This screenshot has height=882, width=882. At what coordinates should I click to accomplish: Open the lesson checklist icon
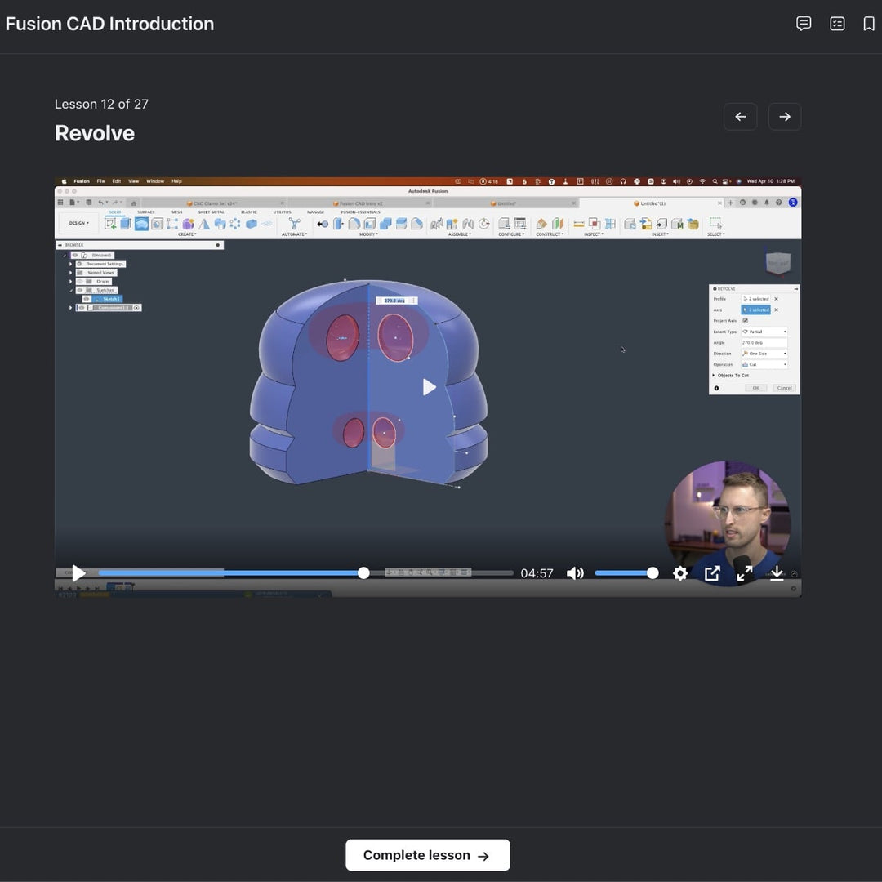(x=837, y=24)
